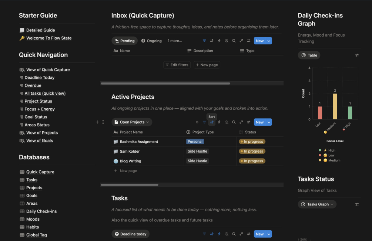Click filter icon in Active Projects toolbar
The image size is (372, 241).
click(x=204, y=122)
